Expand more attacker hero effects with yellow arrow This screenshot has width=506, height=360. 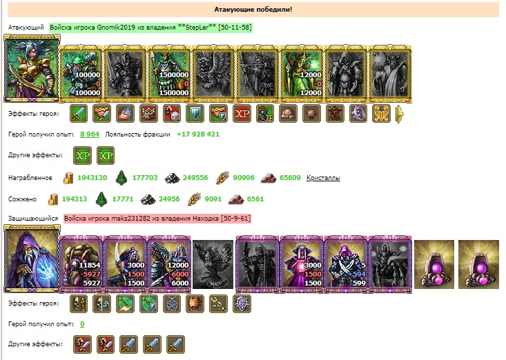tap(400, 114)
